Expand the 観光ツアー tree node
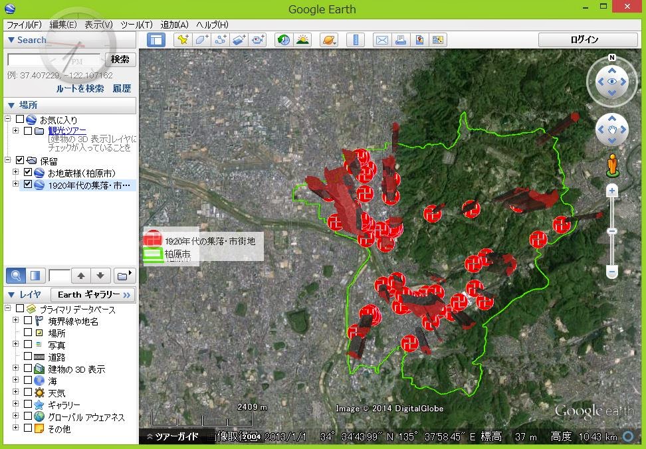 [x=16, y=131]
